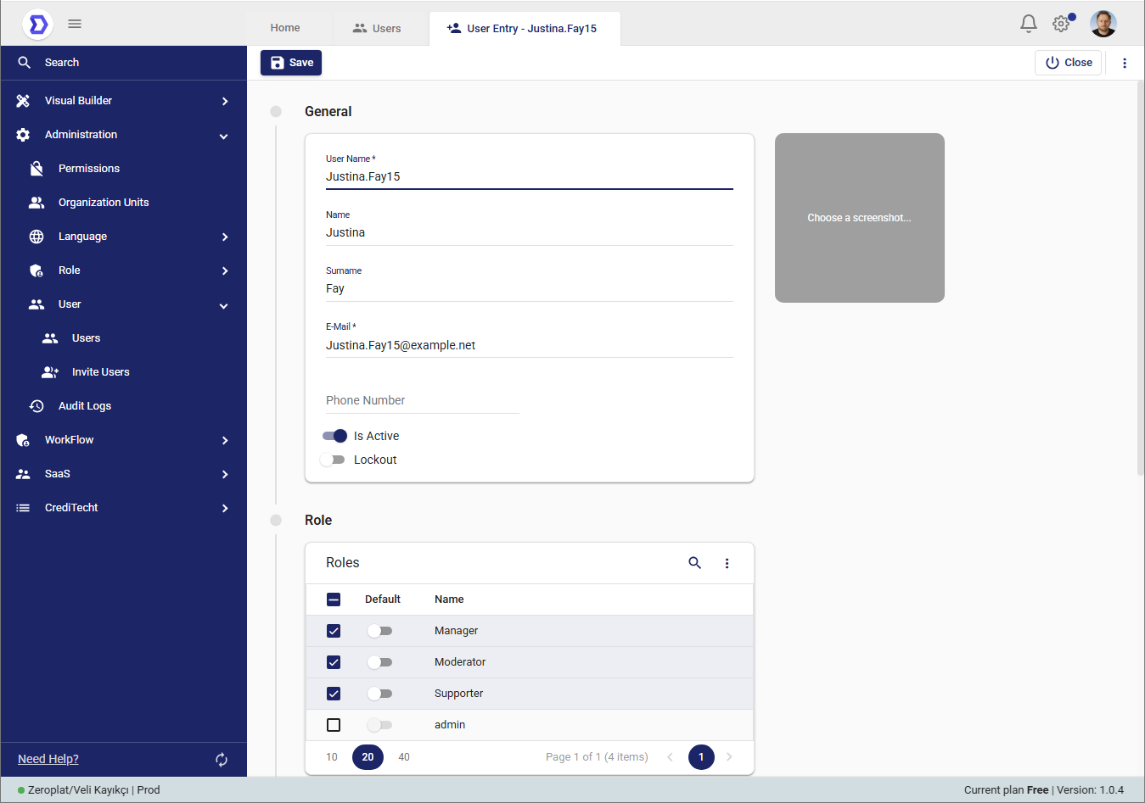Click the notifications bell icon
This screenshot has width=1145, height=803.
click(x=1028, y=24)
